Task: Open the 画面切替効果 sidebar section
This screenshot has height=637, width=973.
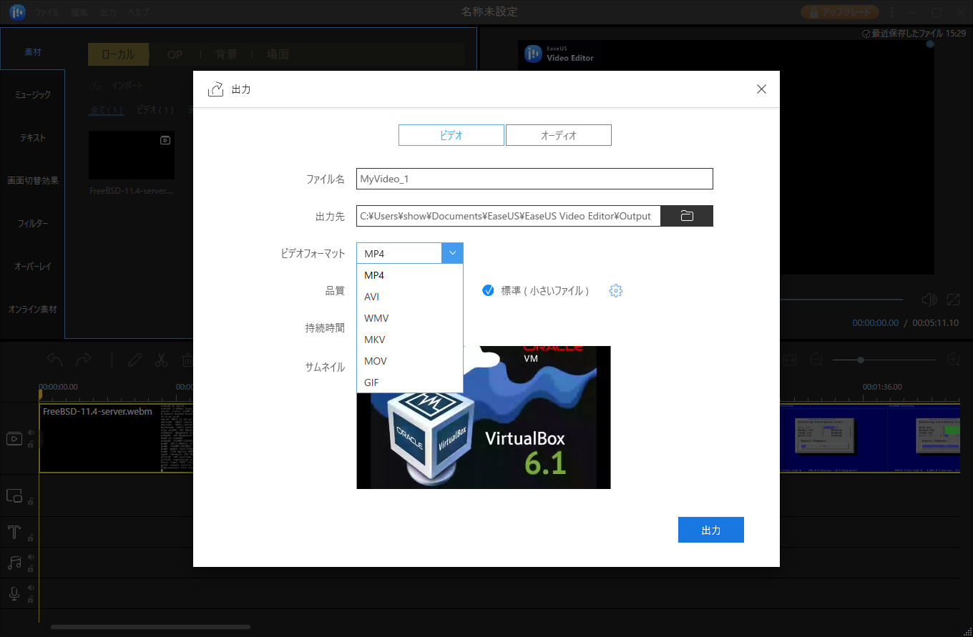Action: [x=33, y=180]
